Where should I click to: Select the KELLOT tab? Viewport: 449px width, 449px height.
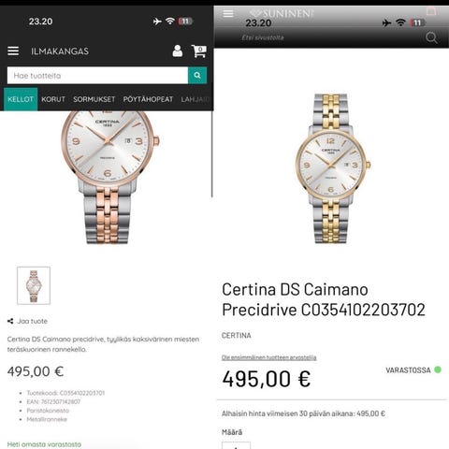pos(21,99)
